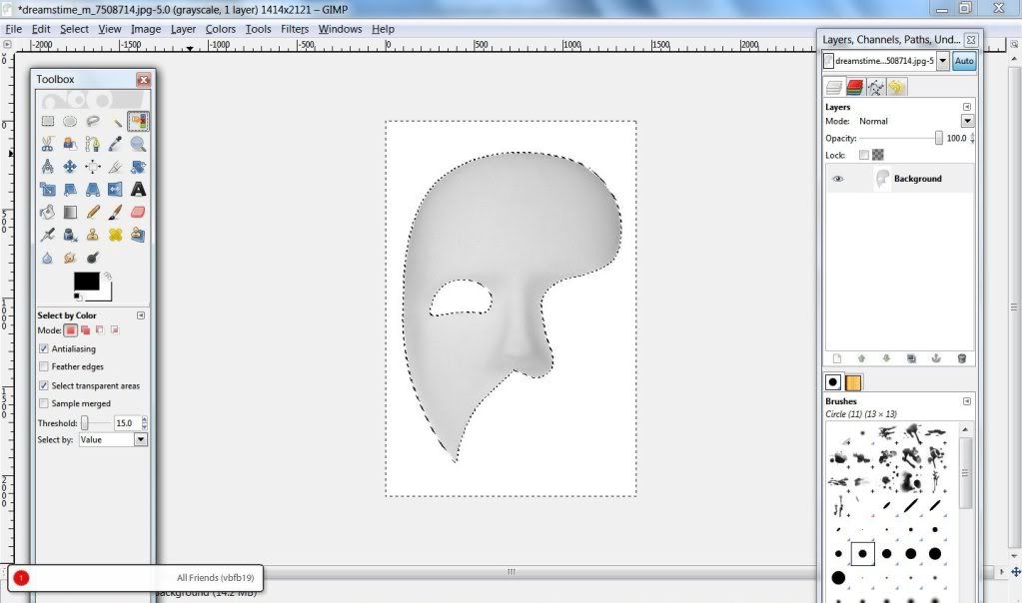Screen dimensions: 1022x603
Task: Expand the image selector dropdown in dock
Action: click(943, 61)
